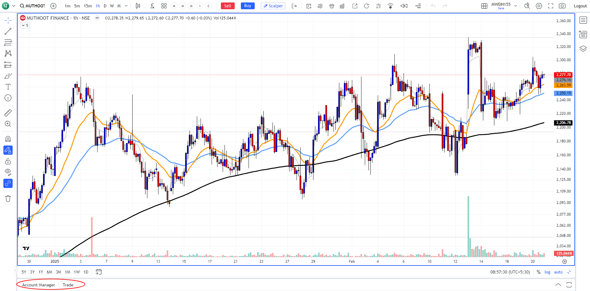Screen dimensions: 590x291
Task: Open the object tree layers icon on right
Action: click(583, 48)
